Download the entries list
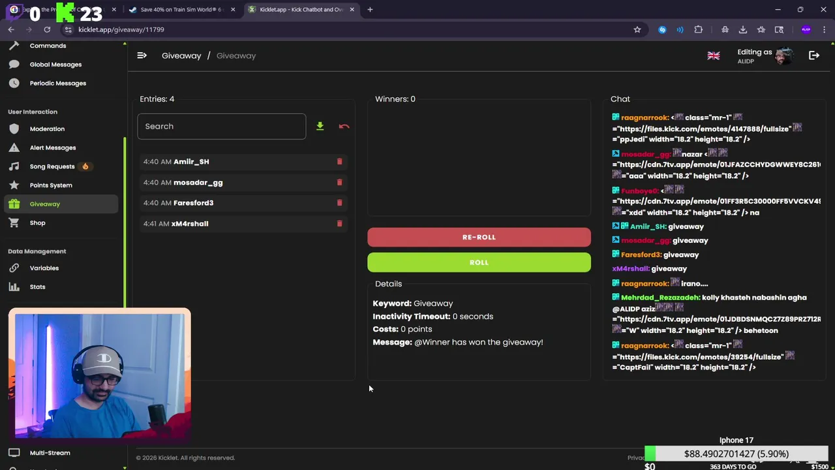The image size is (835, 470). (320, 126)
